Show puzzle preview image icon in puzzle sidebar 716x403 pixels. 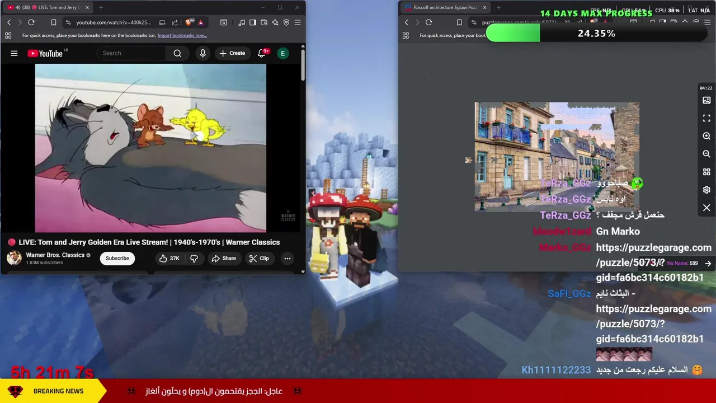[706, 100]
